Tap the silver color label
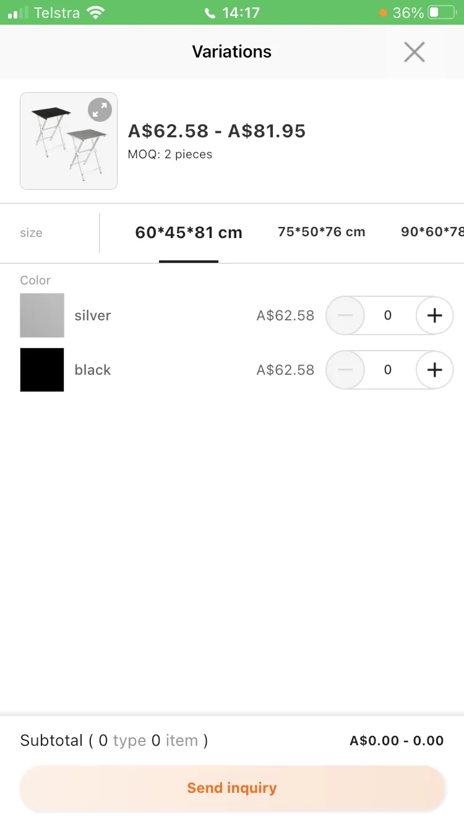The height and width of the screenshot is (825, 464). point(93,315)
